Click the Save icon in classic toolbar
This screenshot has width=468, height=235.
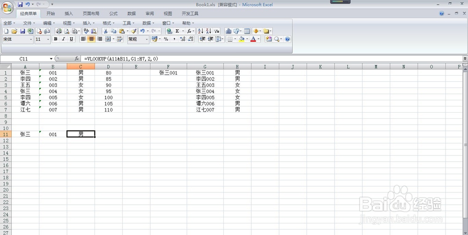pyautogui.click(x=22, y=31)
